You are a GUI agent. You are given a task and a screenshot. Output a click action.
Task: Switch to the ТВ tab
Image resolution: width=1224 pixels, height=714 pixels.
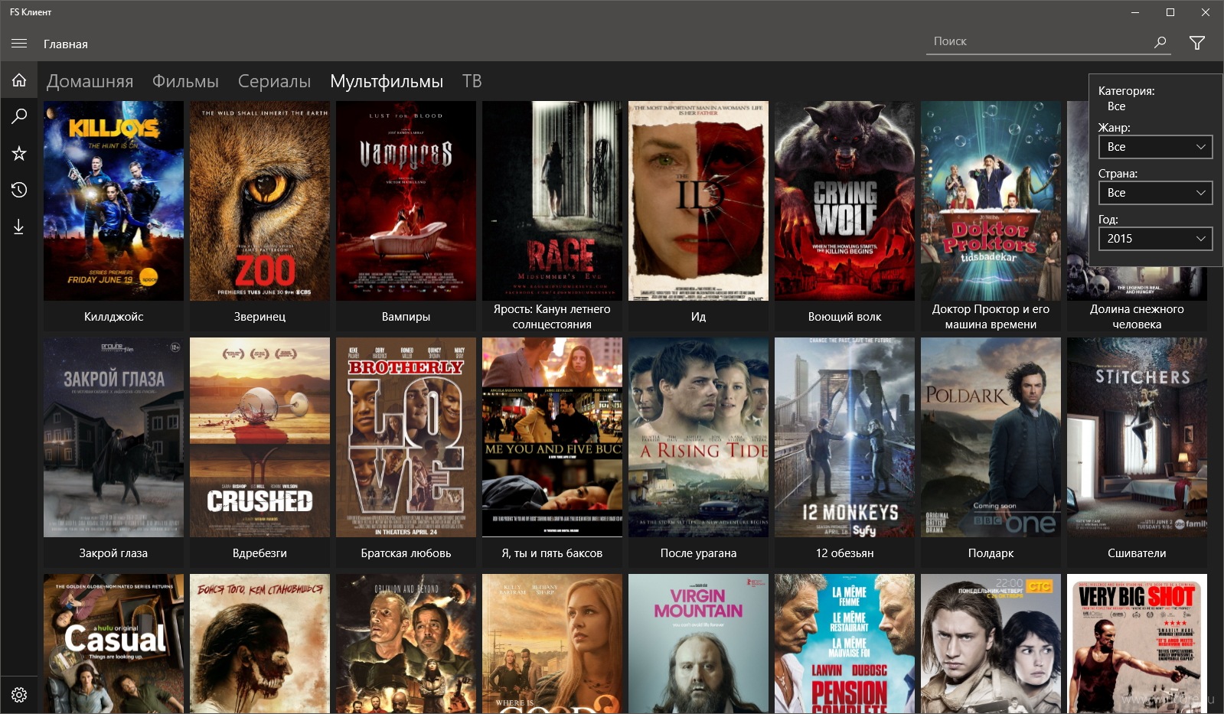point(472,81)
